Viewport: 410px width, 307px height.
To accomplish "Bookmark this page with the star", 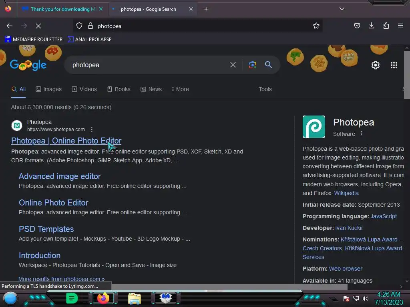I will click(x=316, y=26).
